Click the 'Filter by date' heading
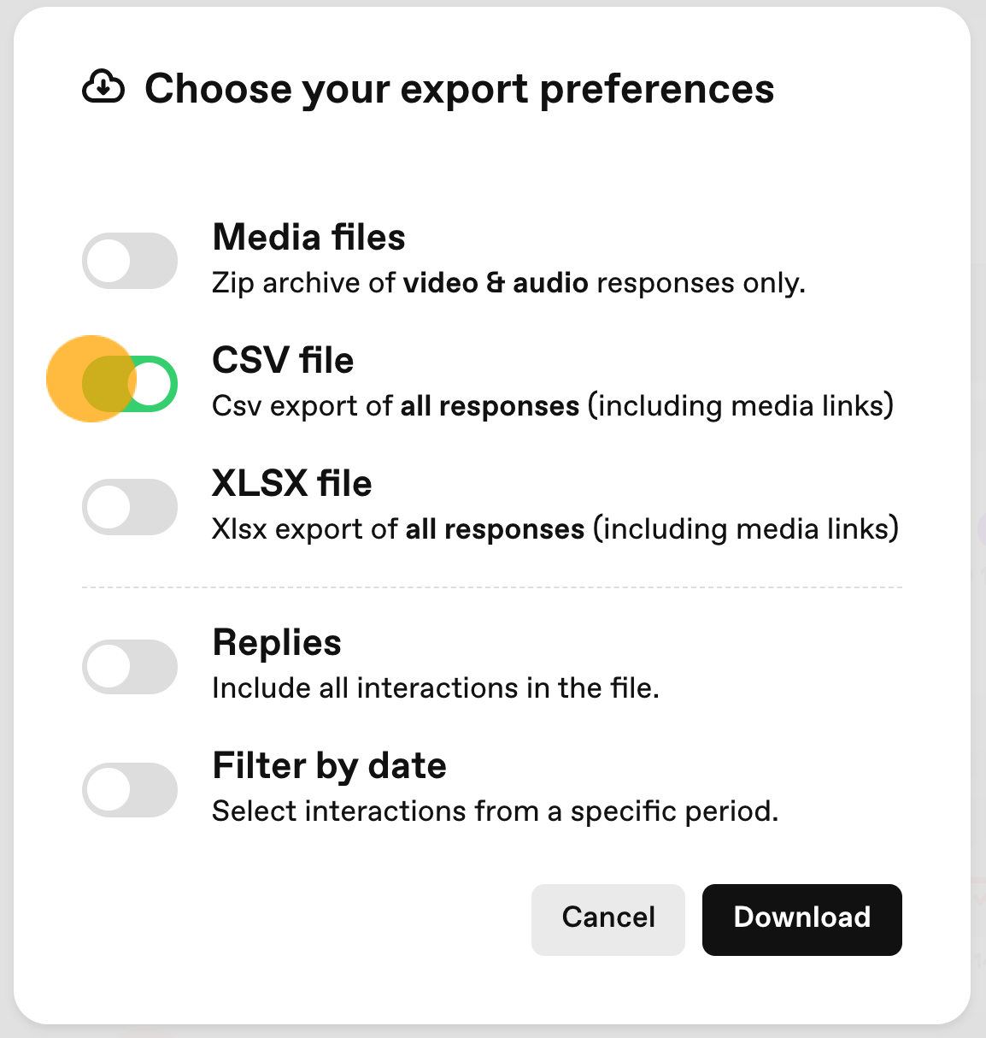Screen dimensions: 986x1038 [330, 766]
